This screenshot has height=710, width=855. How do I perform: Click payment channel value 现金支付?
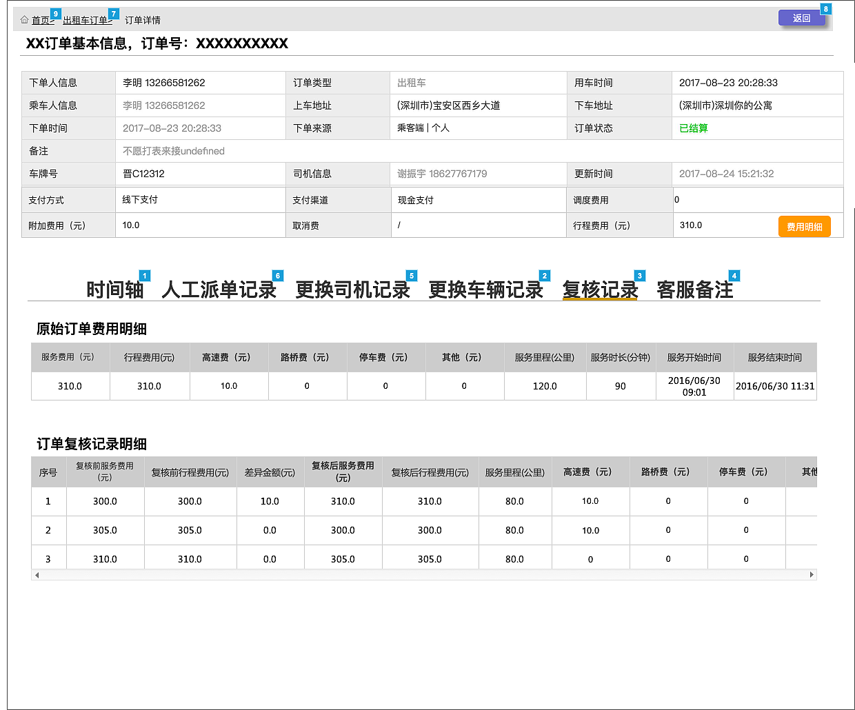[x=416, y=200]
